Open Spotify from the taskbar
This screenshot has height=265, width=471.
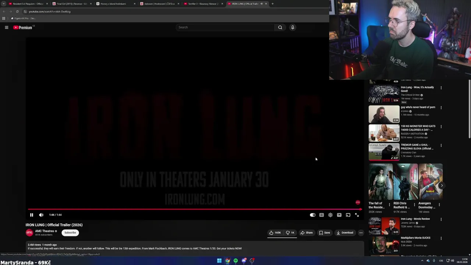coord(235,261)
